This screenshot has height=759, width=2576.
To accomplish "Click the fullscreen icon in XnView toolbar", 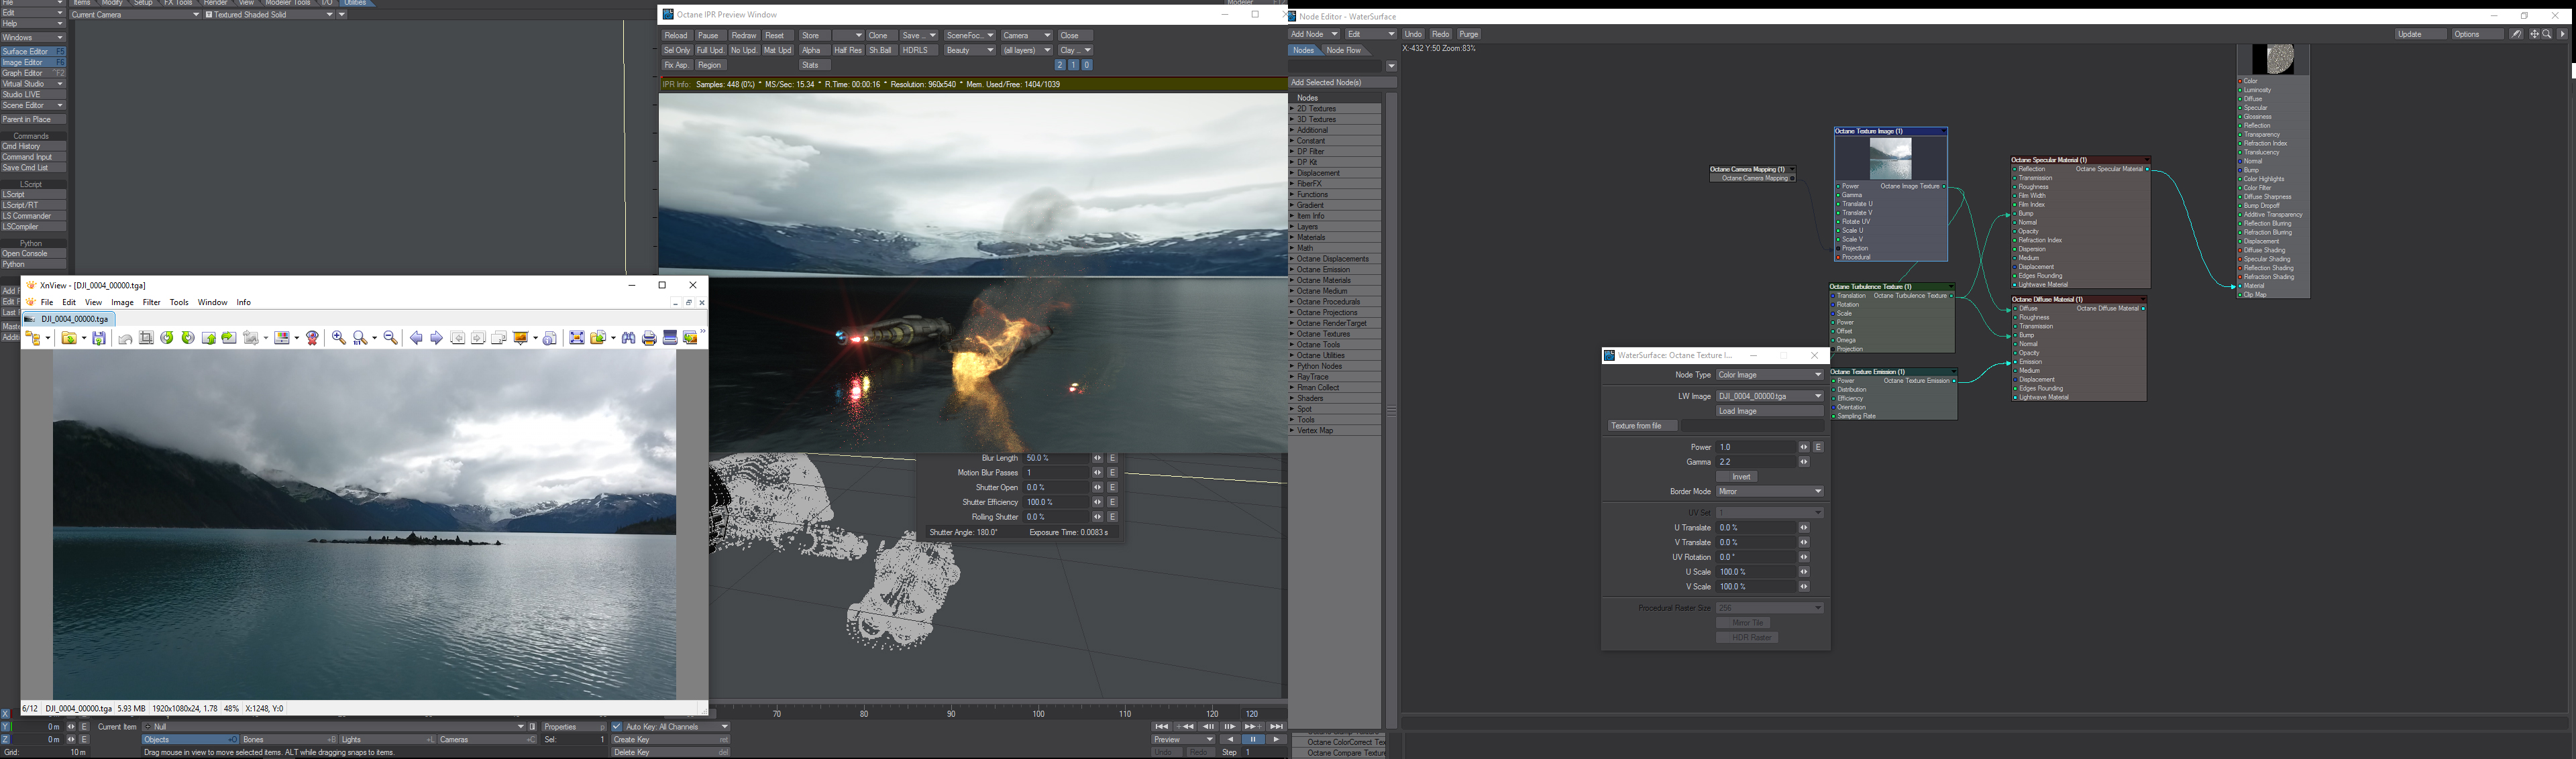I will [577, 338].
